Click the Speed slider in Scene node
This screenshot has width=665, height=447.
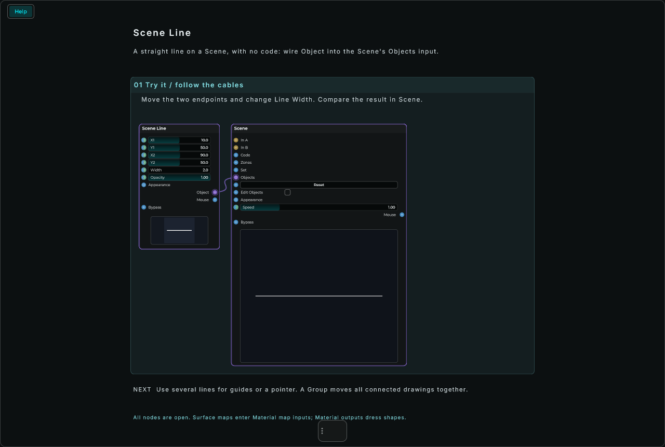click(x=319, y=207)
